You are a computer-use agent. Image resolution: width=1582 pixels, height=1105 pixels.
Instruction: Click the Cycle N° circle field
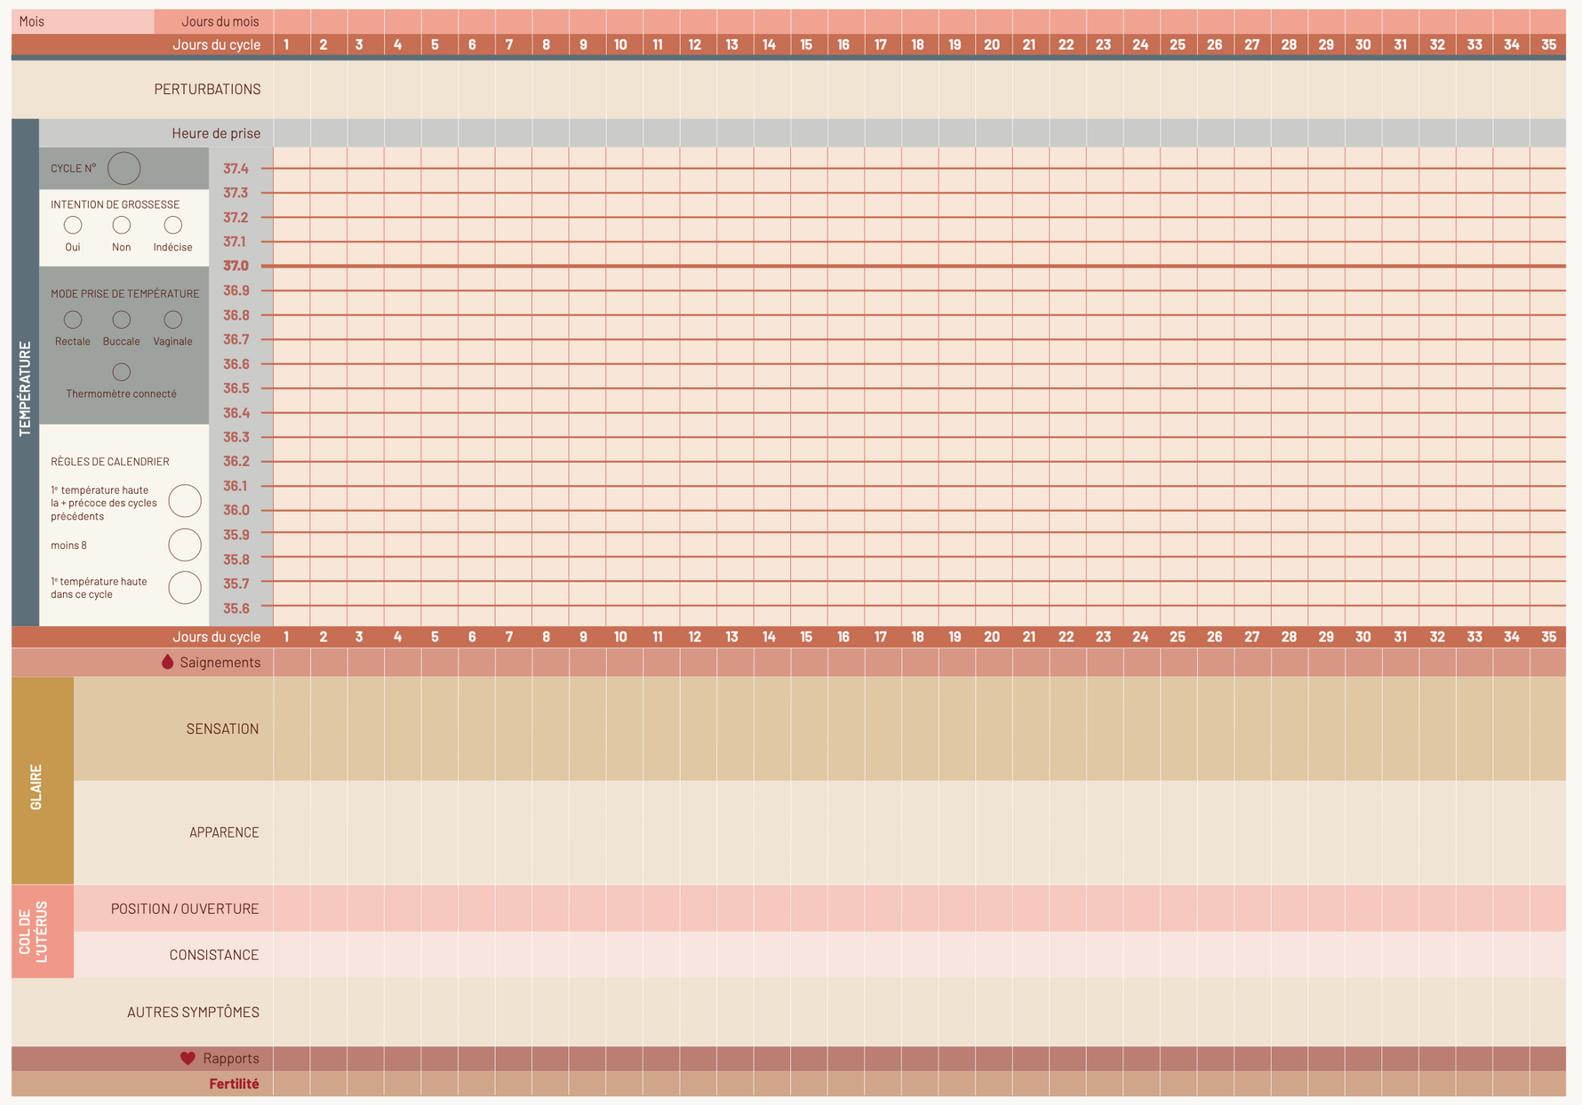tap(124, 169)
